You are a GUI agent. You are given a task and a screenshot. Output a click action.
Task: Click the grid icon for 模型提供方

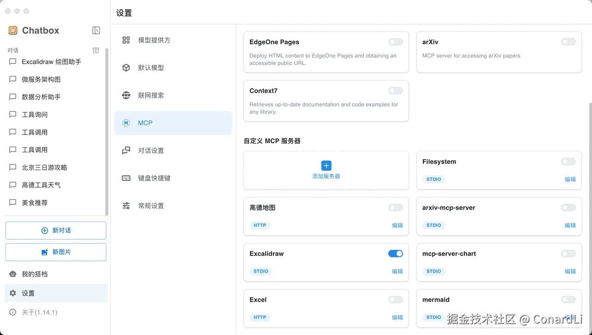(126, 40)
